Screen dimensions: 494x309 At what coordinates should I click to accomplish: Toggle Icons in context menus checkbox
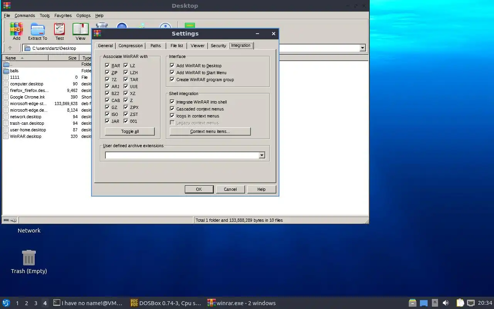(x=172, y=116)
